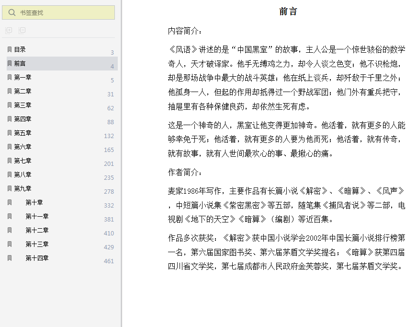The width and height of the screenshot is (417, 327).
Task: Click page number 461 for 第十四章
Action: pos(109,261)
